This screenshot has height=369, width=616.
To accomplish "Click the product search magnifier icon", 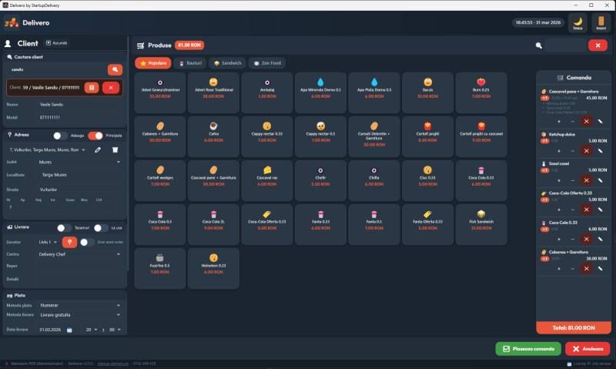I will tap(539, 45).
